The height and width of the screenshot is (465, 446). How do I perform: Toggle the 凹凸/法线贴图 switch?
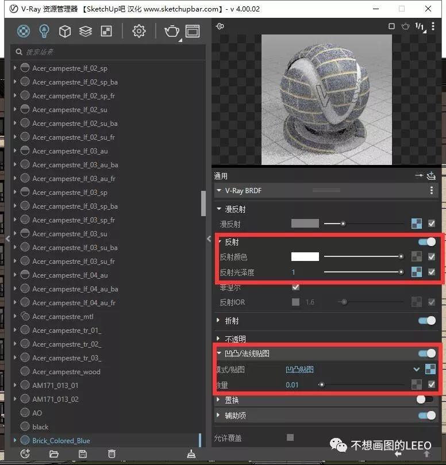pyautogui.click(x=427, y=353)
